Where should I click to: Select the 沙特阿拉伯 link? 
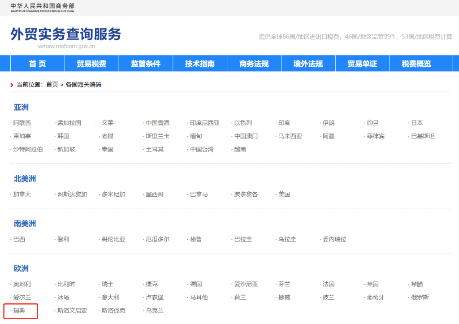(28, 149)
